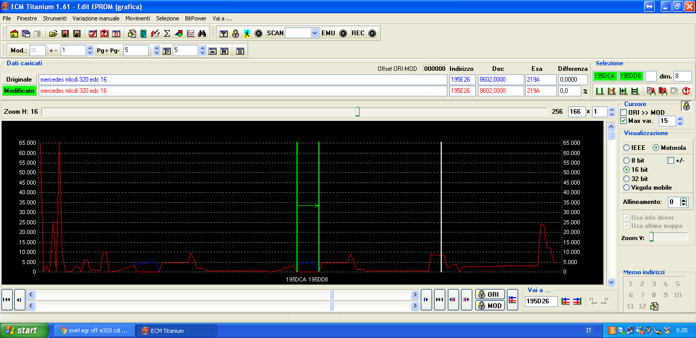Click the 195DD8 selection end field

(631, 76)
